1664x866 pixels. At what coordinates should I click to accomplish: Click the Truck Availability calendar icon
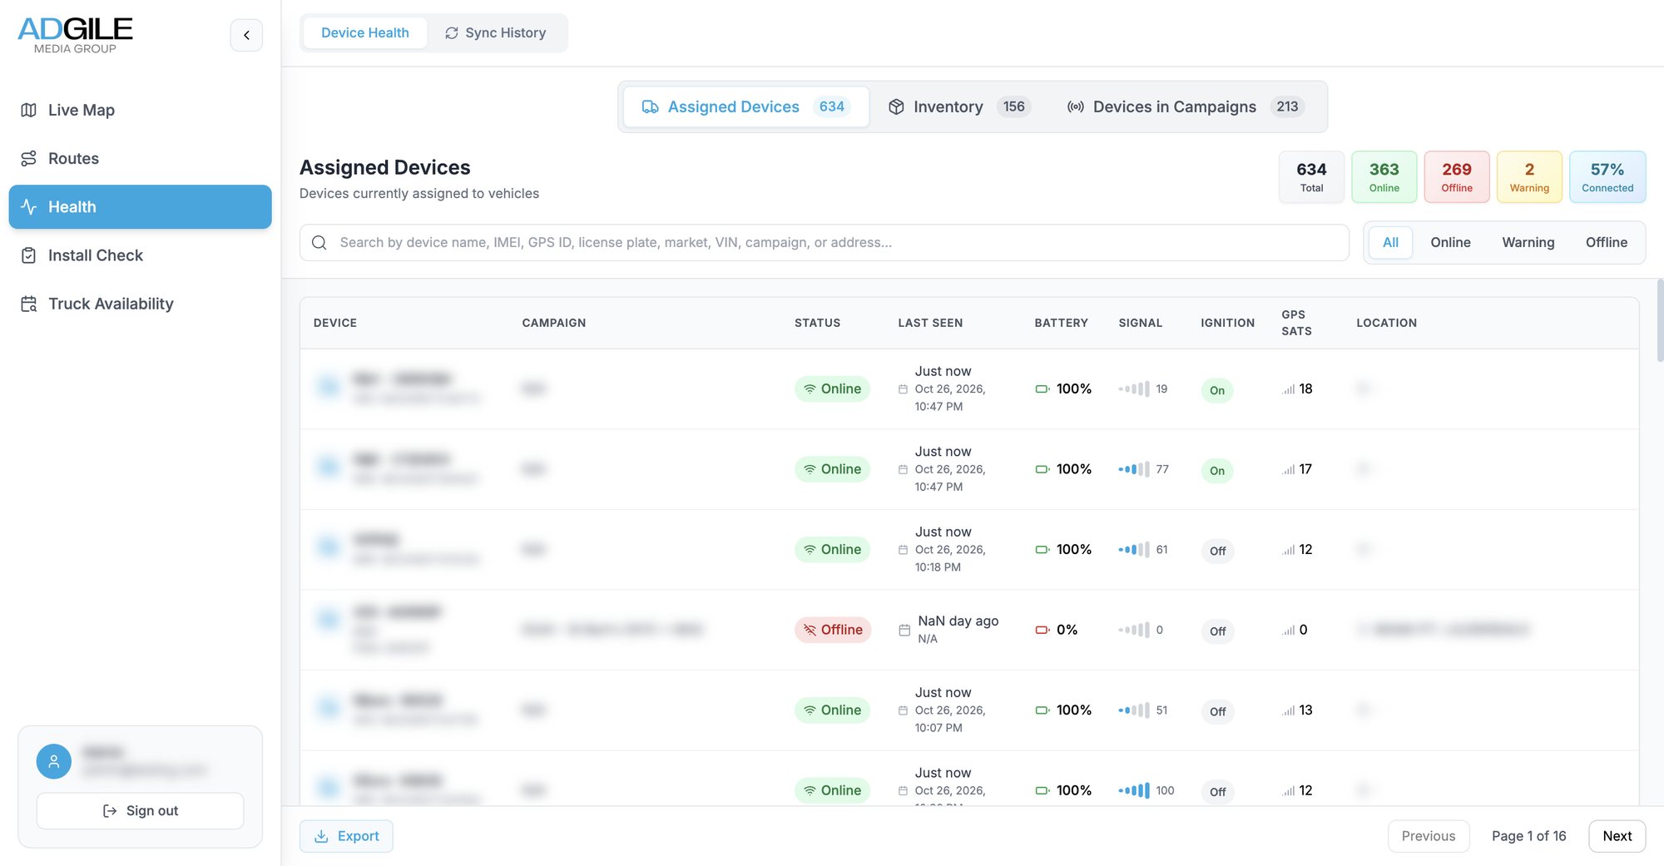28,304
